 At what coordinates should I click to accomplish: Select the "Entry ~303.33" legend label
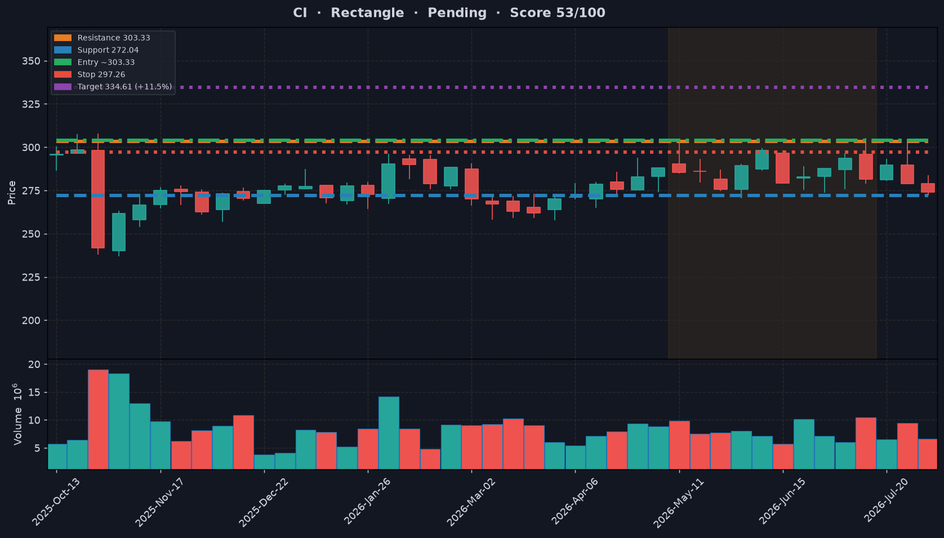(106, 63)
